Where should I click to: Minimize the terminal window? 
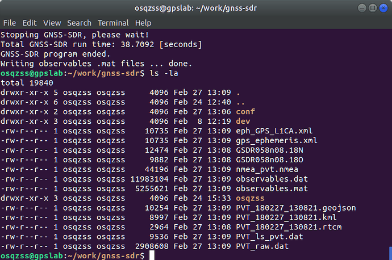[x=362, y=8]
